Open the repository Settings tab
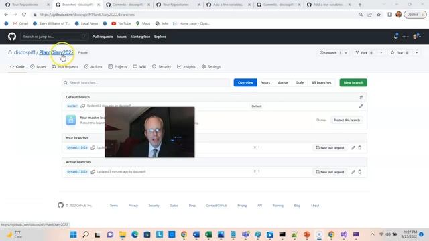 pyautogui.click(x=211, y=67)
